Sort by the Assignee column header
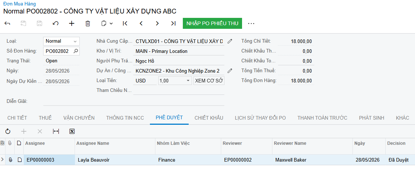415x178 pixels. [49, 143]
